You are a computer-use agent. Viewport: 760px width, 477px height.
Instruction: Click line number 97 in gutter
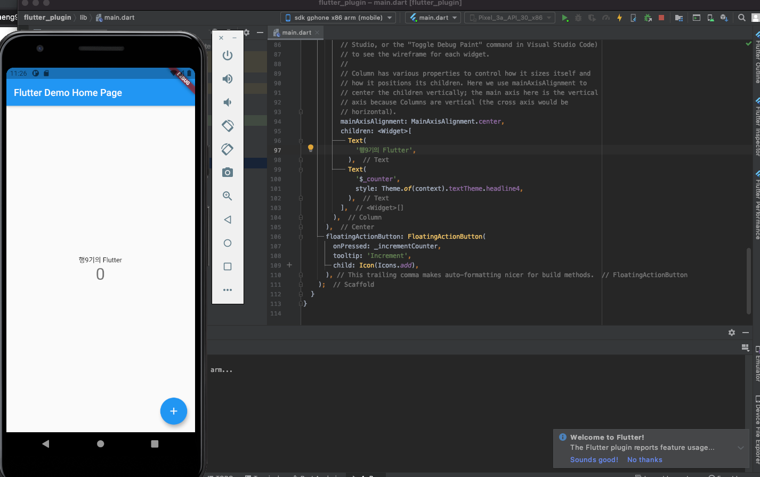277,150
